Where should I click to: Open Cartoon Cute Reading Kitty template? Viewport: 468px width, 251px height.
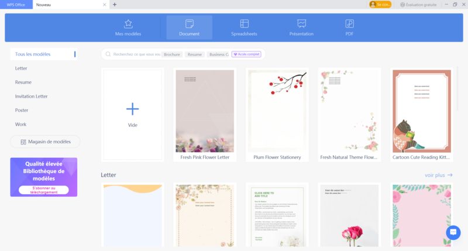point(422,115)
